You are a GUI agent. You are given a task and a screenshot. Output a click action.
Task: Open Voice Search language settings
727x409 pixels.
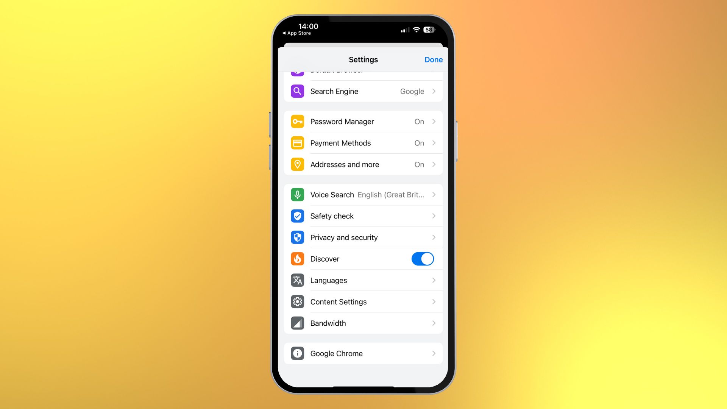[363, 194]
